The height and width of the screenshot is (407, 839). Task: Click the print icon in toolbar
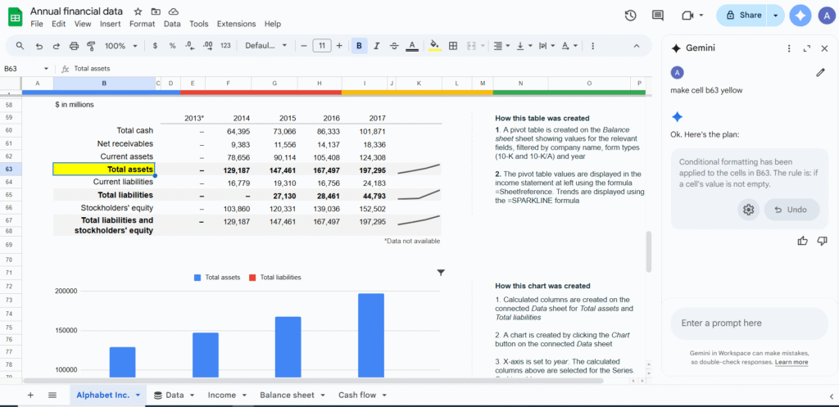pyautogui.click(x=74, y=46)
